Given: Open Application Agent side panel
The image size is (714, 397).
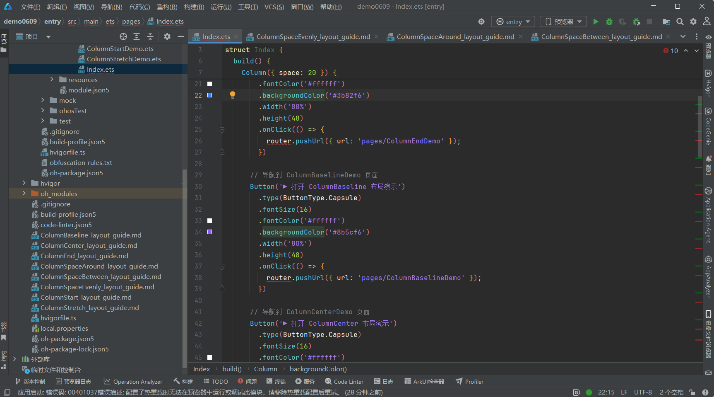Looking at the screenshot, I should [x=708, y=215].
